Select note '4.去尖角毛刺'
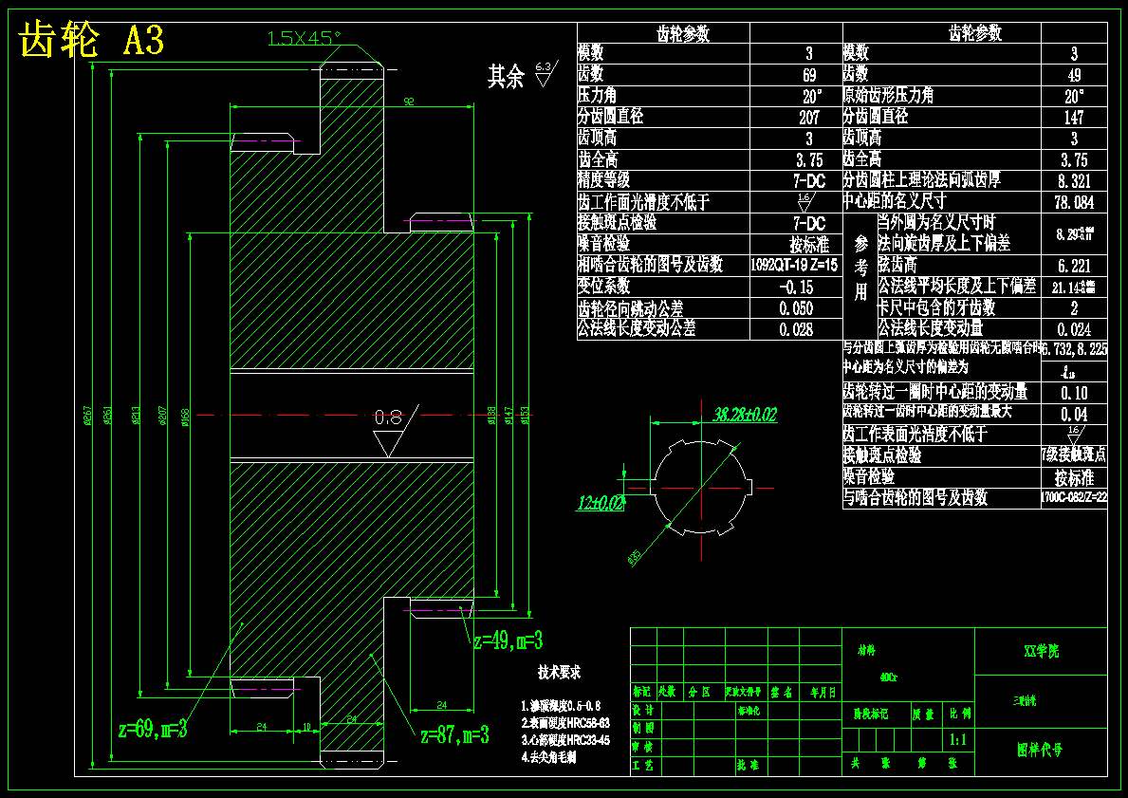 (x=549, y=757)
